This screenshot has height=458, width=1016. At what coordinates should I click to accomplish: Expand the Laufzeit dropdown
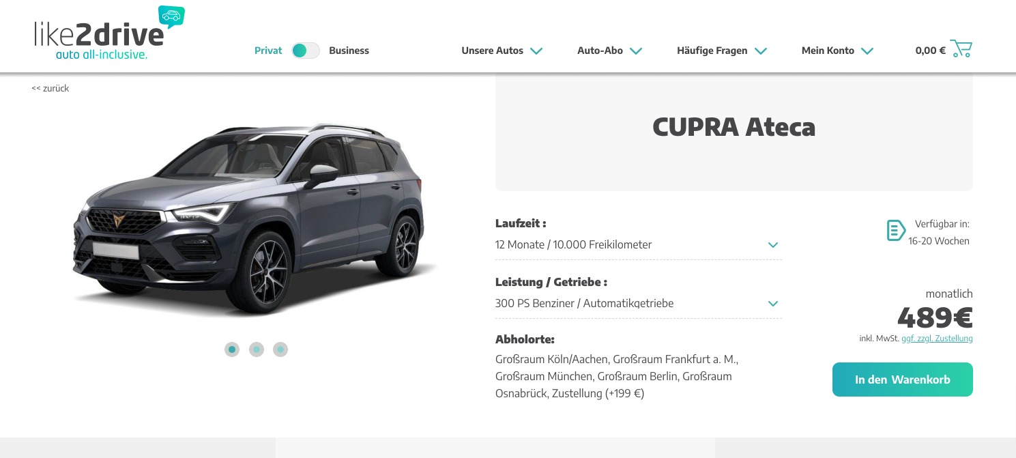point(639,244)
